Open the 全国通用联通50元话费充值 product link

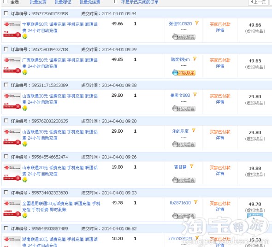point(61,206)
